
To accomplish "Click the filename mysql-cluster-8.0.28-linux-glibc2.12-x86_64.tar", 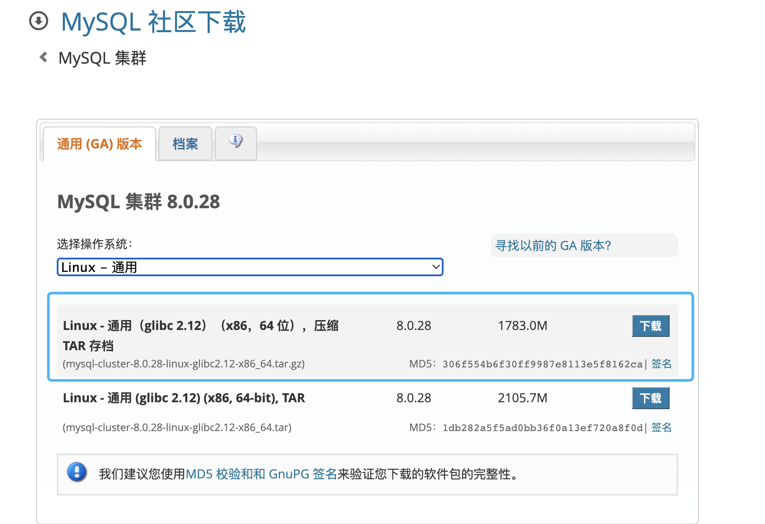I will tap(177, 428).
